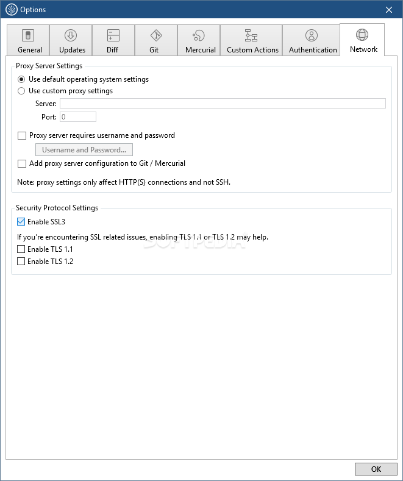
Task: Click the Security Protocol Settings group label
Action: tap(57, 208)
